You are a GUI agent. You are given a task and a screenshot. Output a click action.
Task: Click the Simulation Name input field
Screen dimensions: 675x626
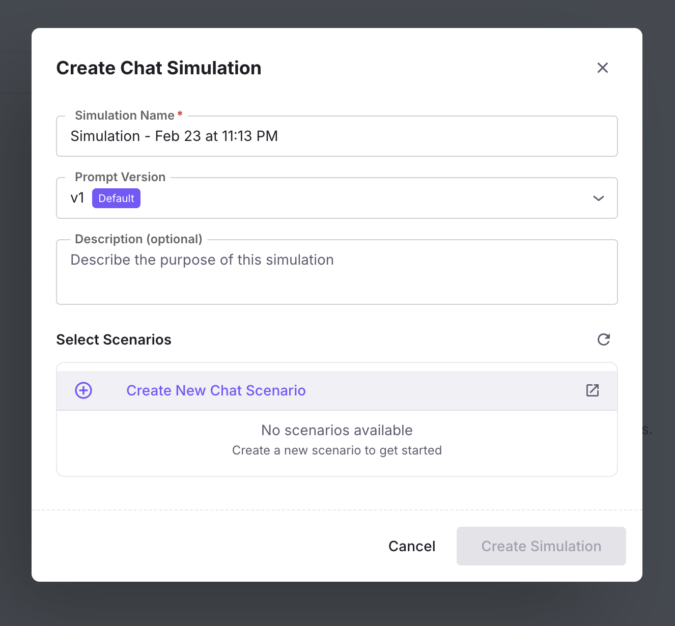(336, 136)
